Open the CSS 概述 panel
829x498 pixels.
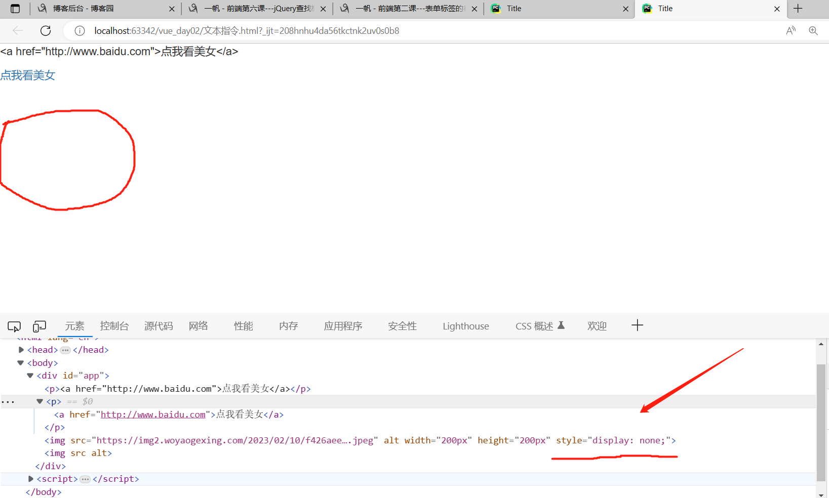540,326
